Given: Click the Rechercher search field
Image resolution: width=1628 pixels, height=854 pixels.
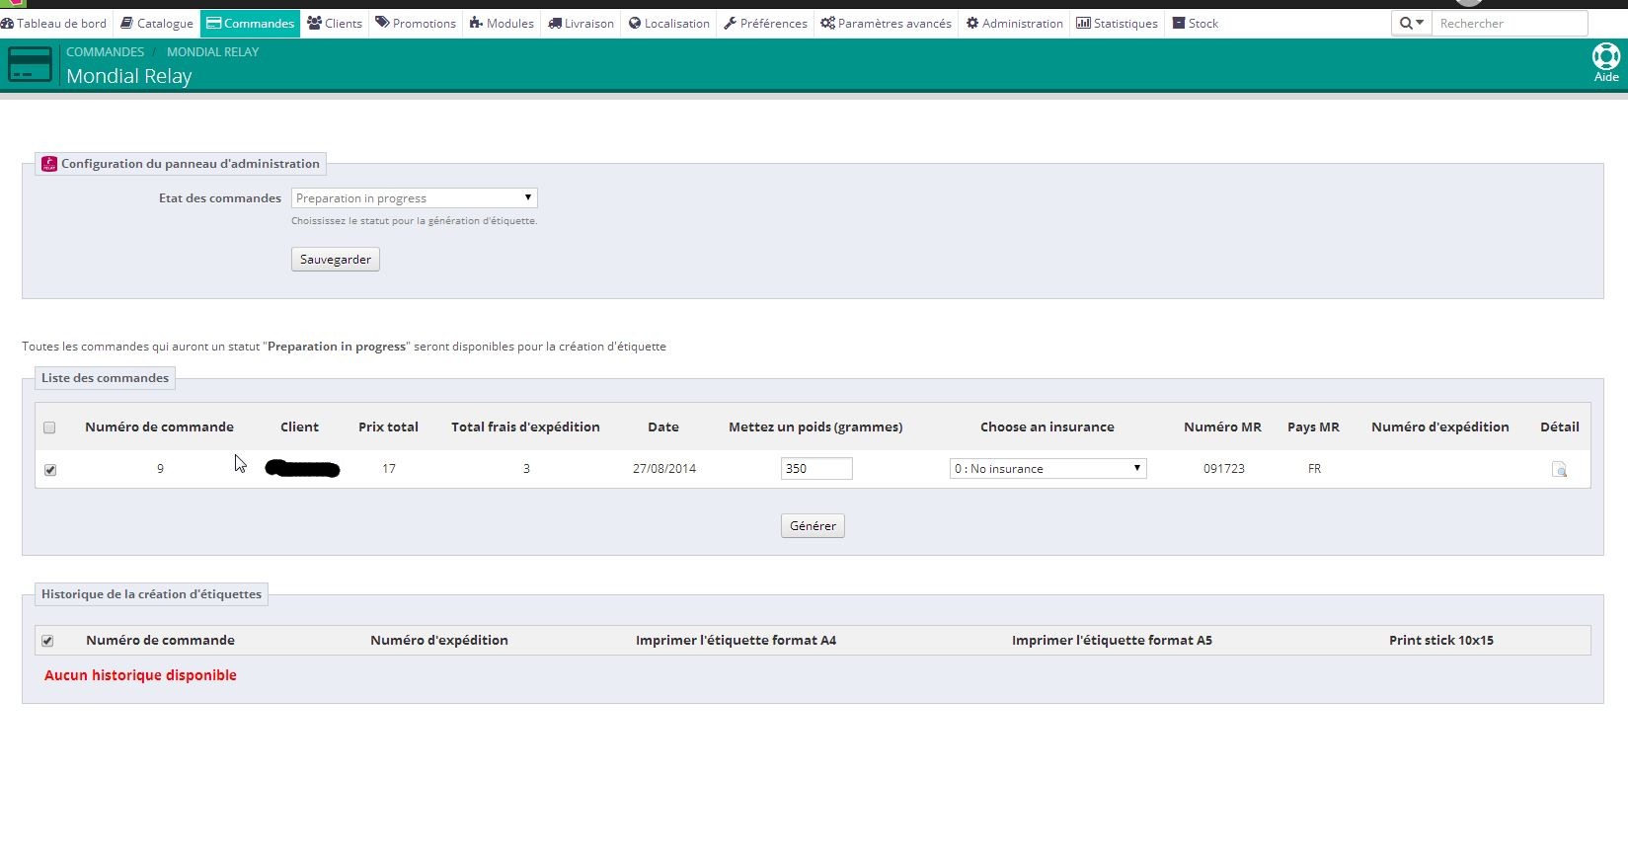Looking at the screenshot, I should coord(1510,23).
